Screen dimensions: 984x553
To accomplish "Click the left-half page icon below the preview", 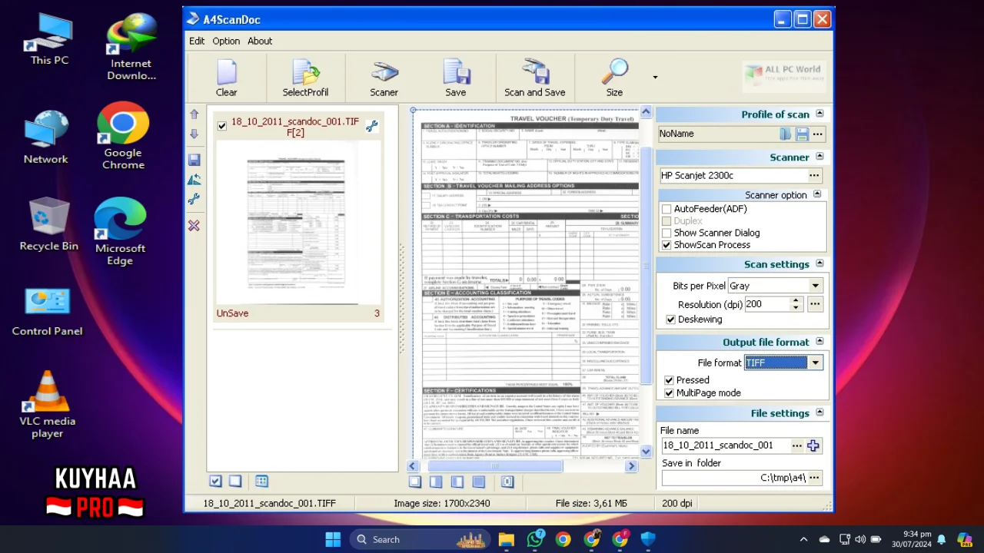I will pyautogui.click(x=436, y=482).
